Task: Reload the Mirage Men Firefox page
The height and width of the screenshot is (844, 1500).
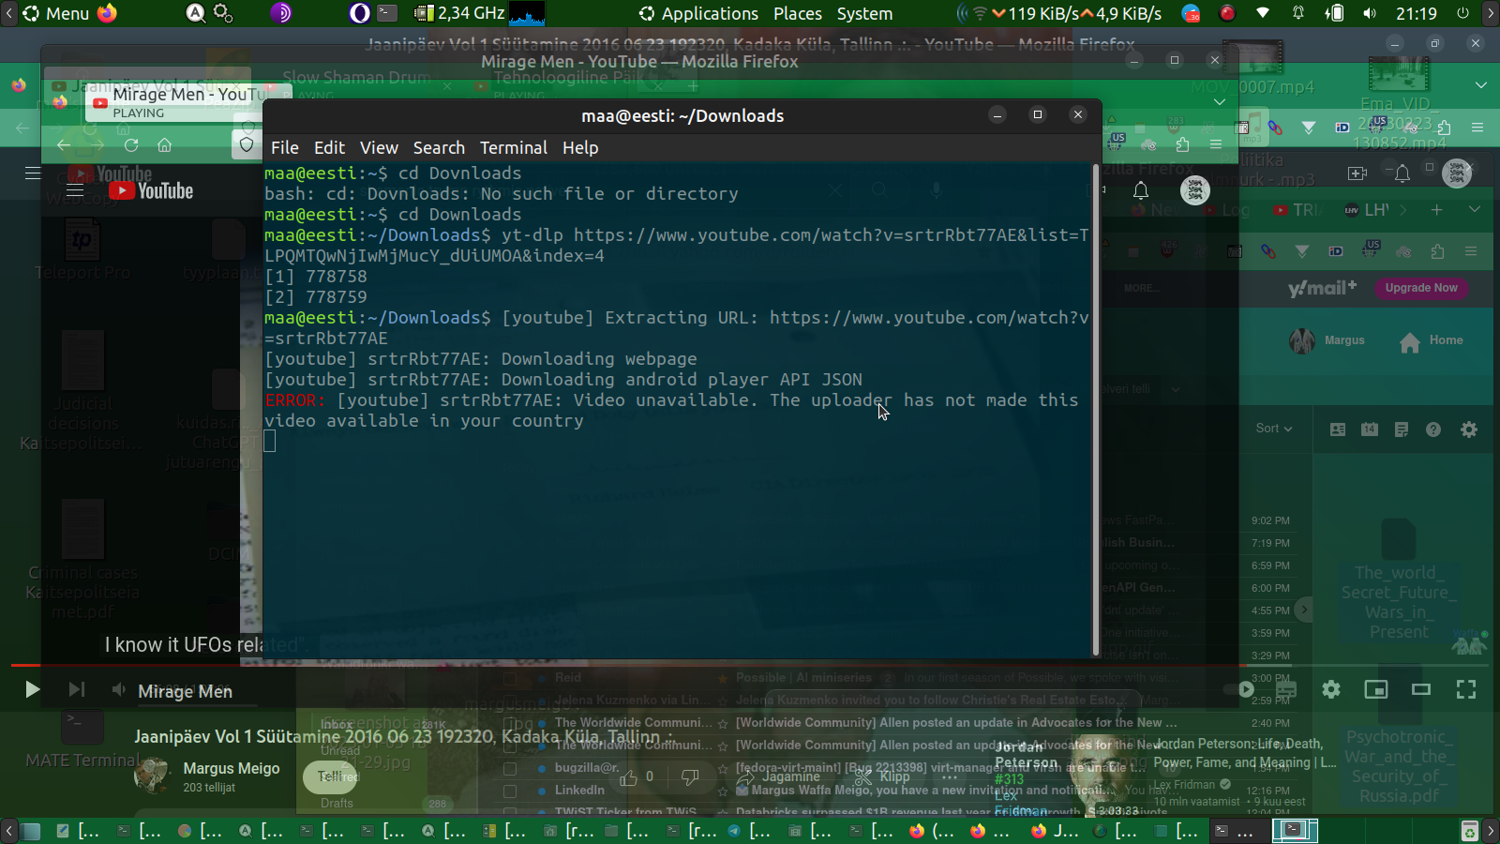Action: pyautogui.click(x=131, y=145)
